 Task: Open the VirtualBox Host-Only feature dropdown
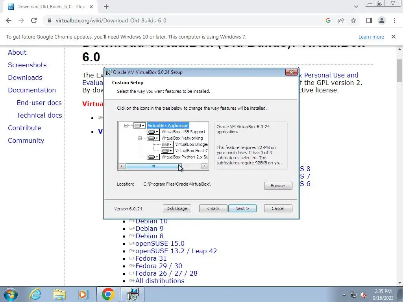(167, 151)
